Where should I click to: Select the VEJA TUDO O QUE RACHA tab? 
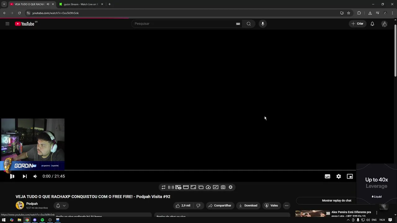(x=29, y=4)
